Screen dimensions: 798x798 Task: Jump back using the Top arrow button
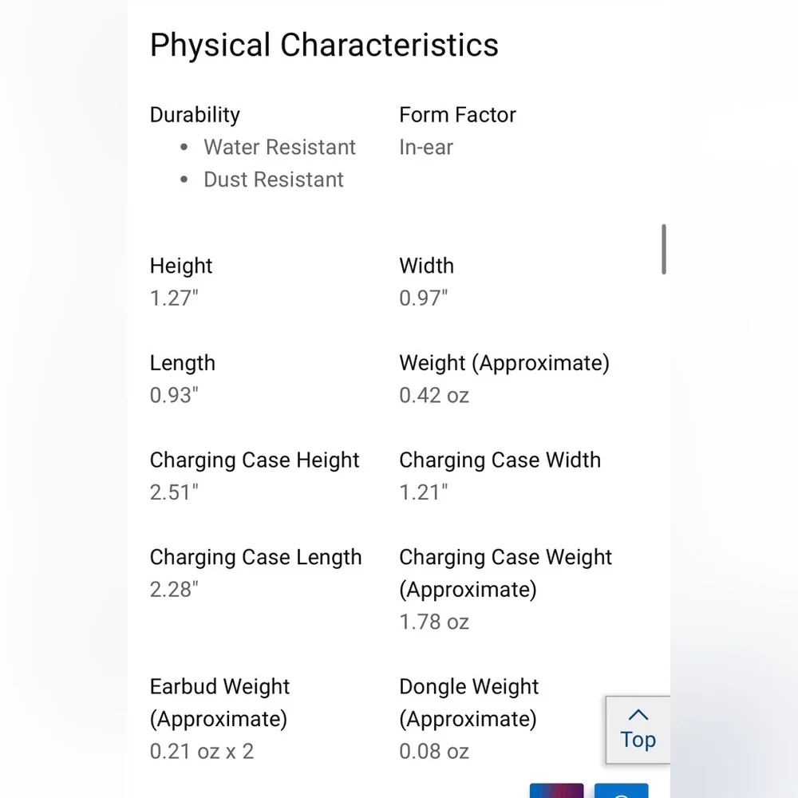click(638, 729)
